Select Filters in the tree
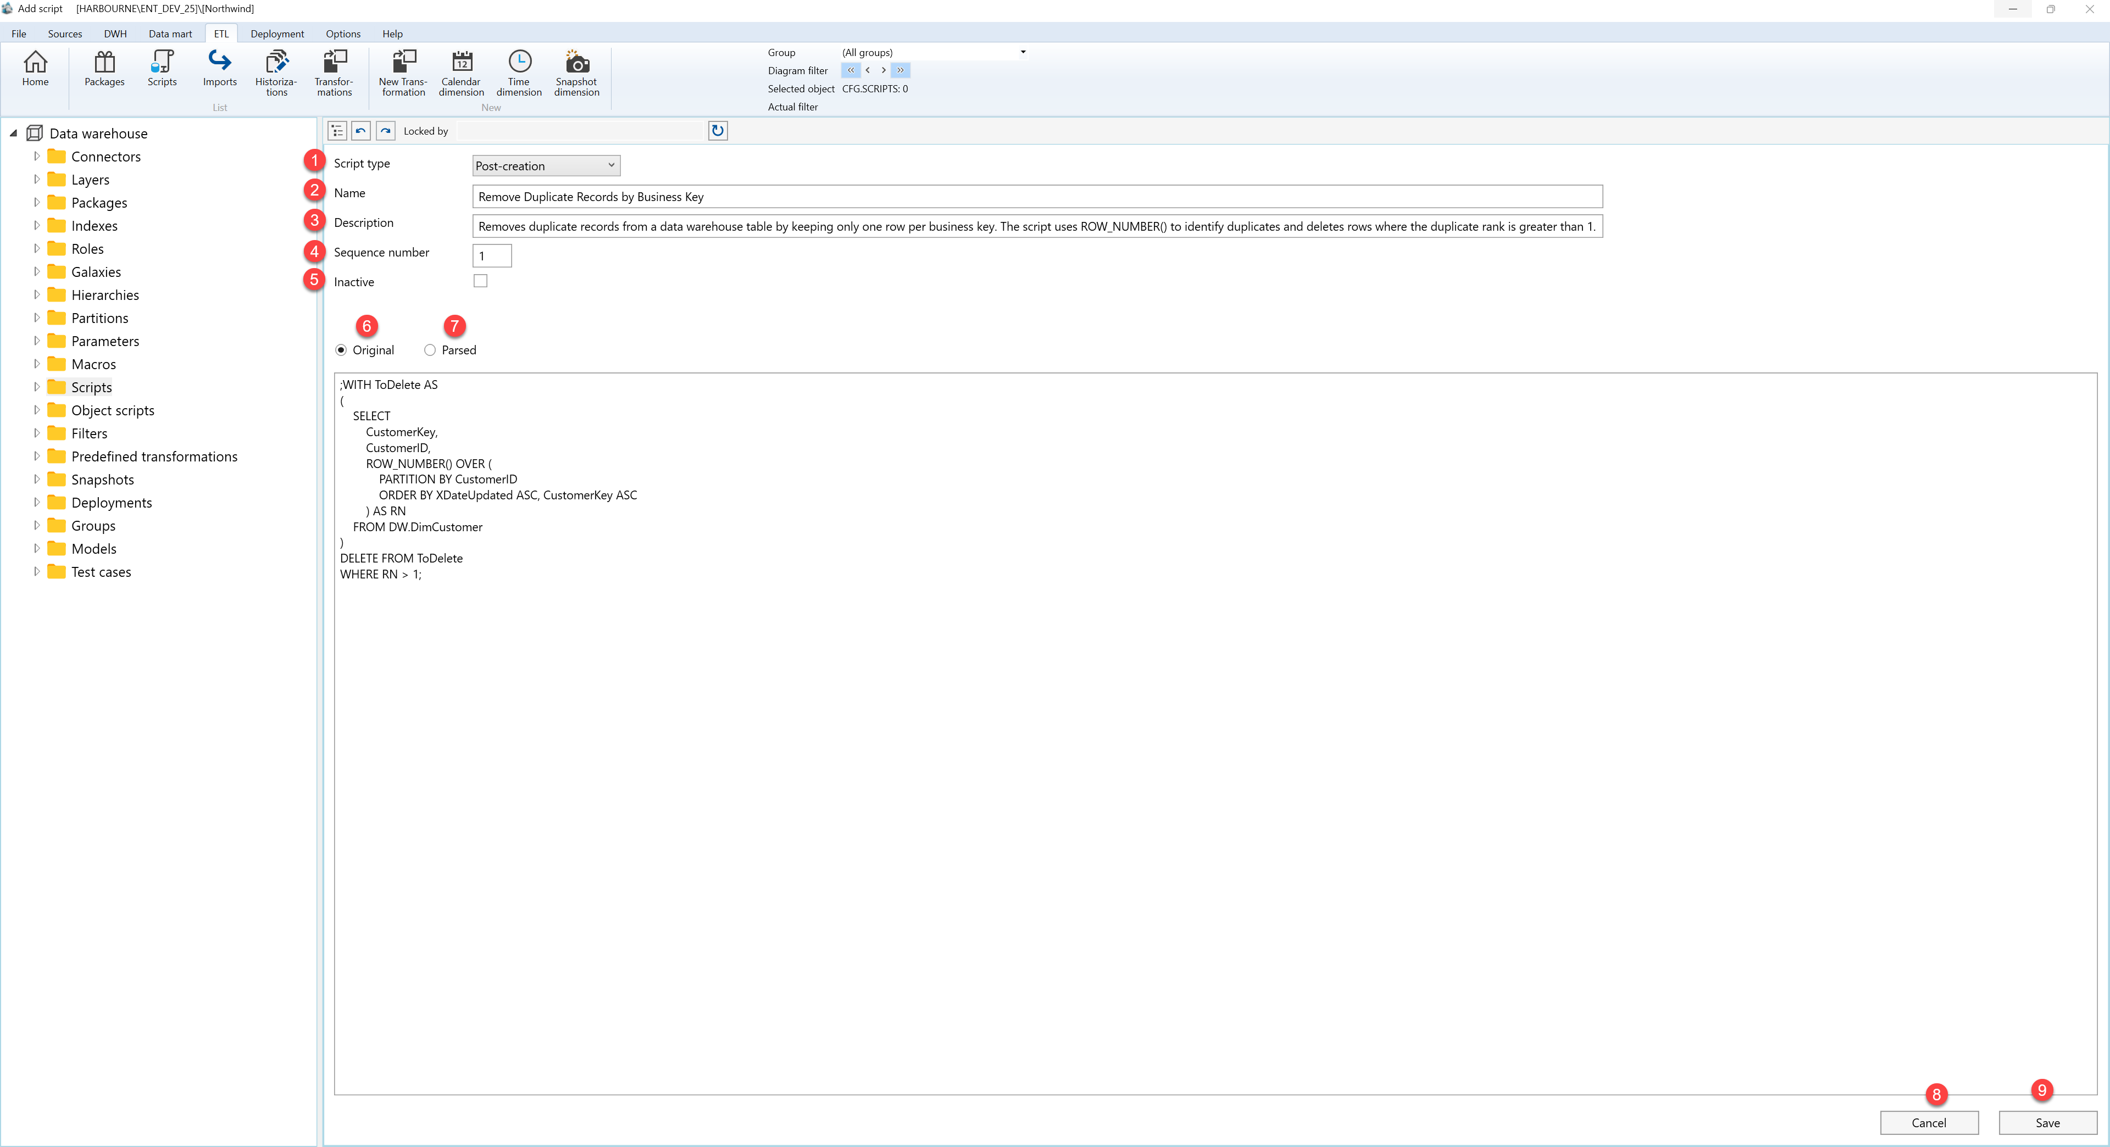 (89, 433)
